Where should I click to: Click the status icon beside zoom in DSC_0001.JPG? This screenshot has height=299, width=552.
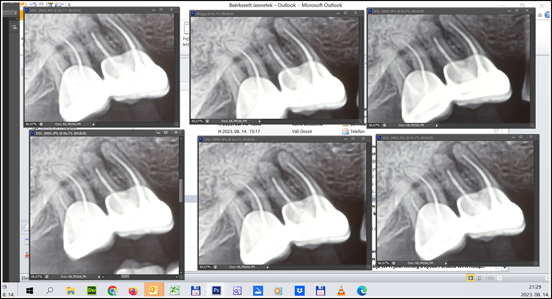[393, 263]
